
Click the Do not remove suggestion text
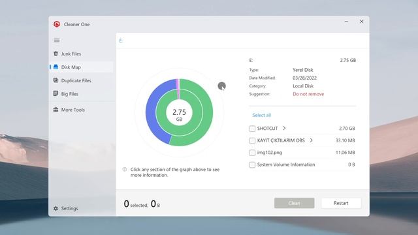(x=308, y=94)
